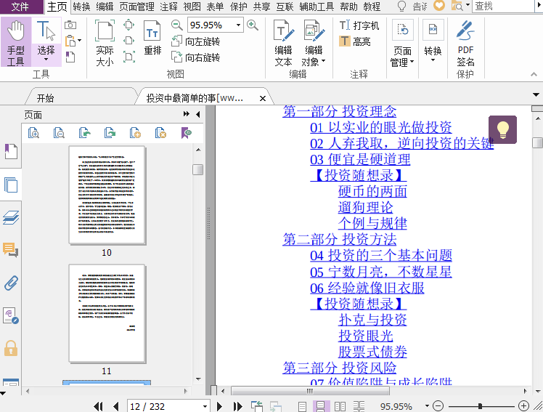Screen dimensions: 543x412
Task: Click the PDF Sign icon
Action: (465, 43)
